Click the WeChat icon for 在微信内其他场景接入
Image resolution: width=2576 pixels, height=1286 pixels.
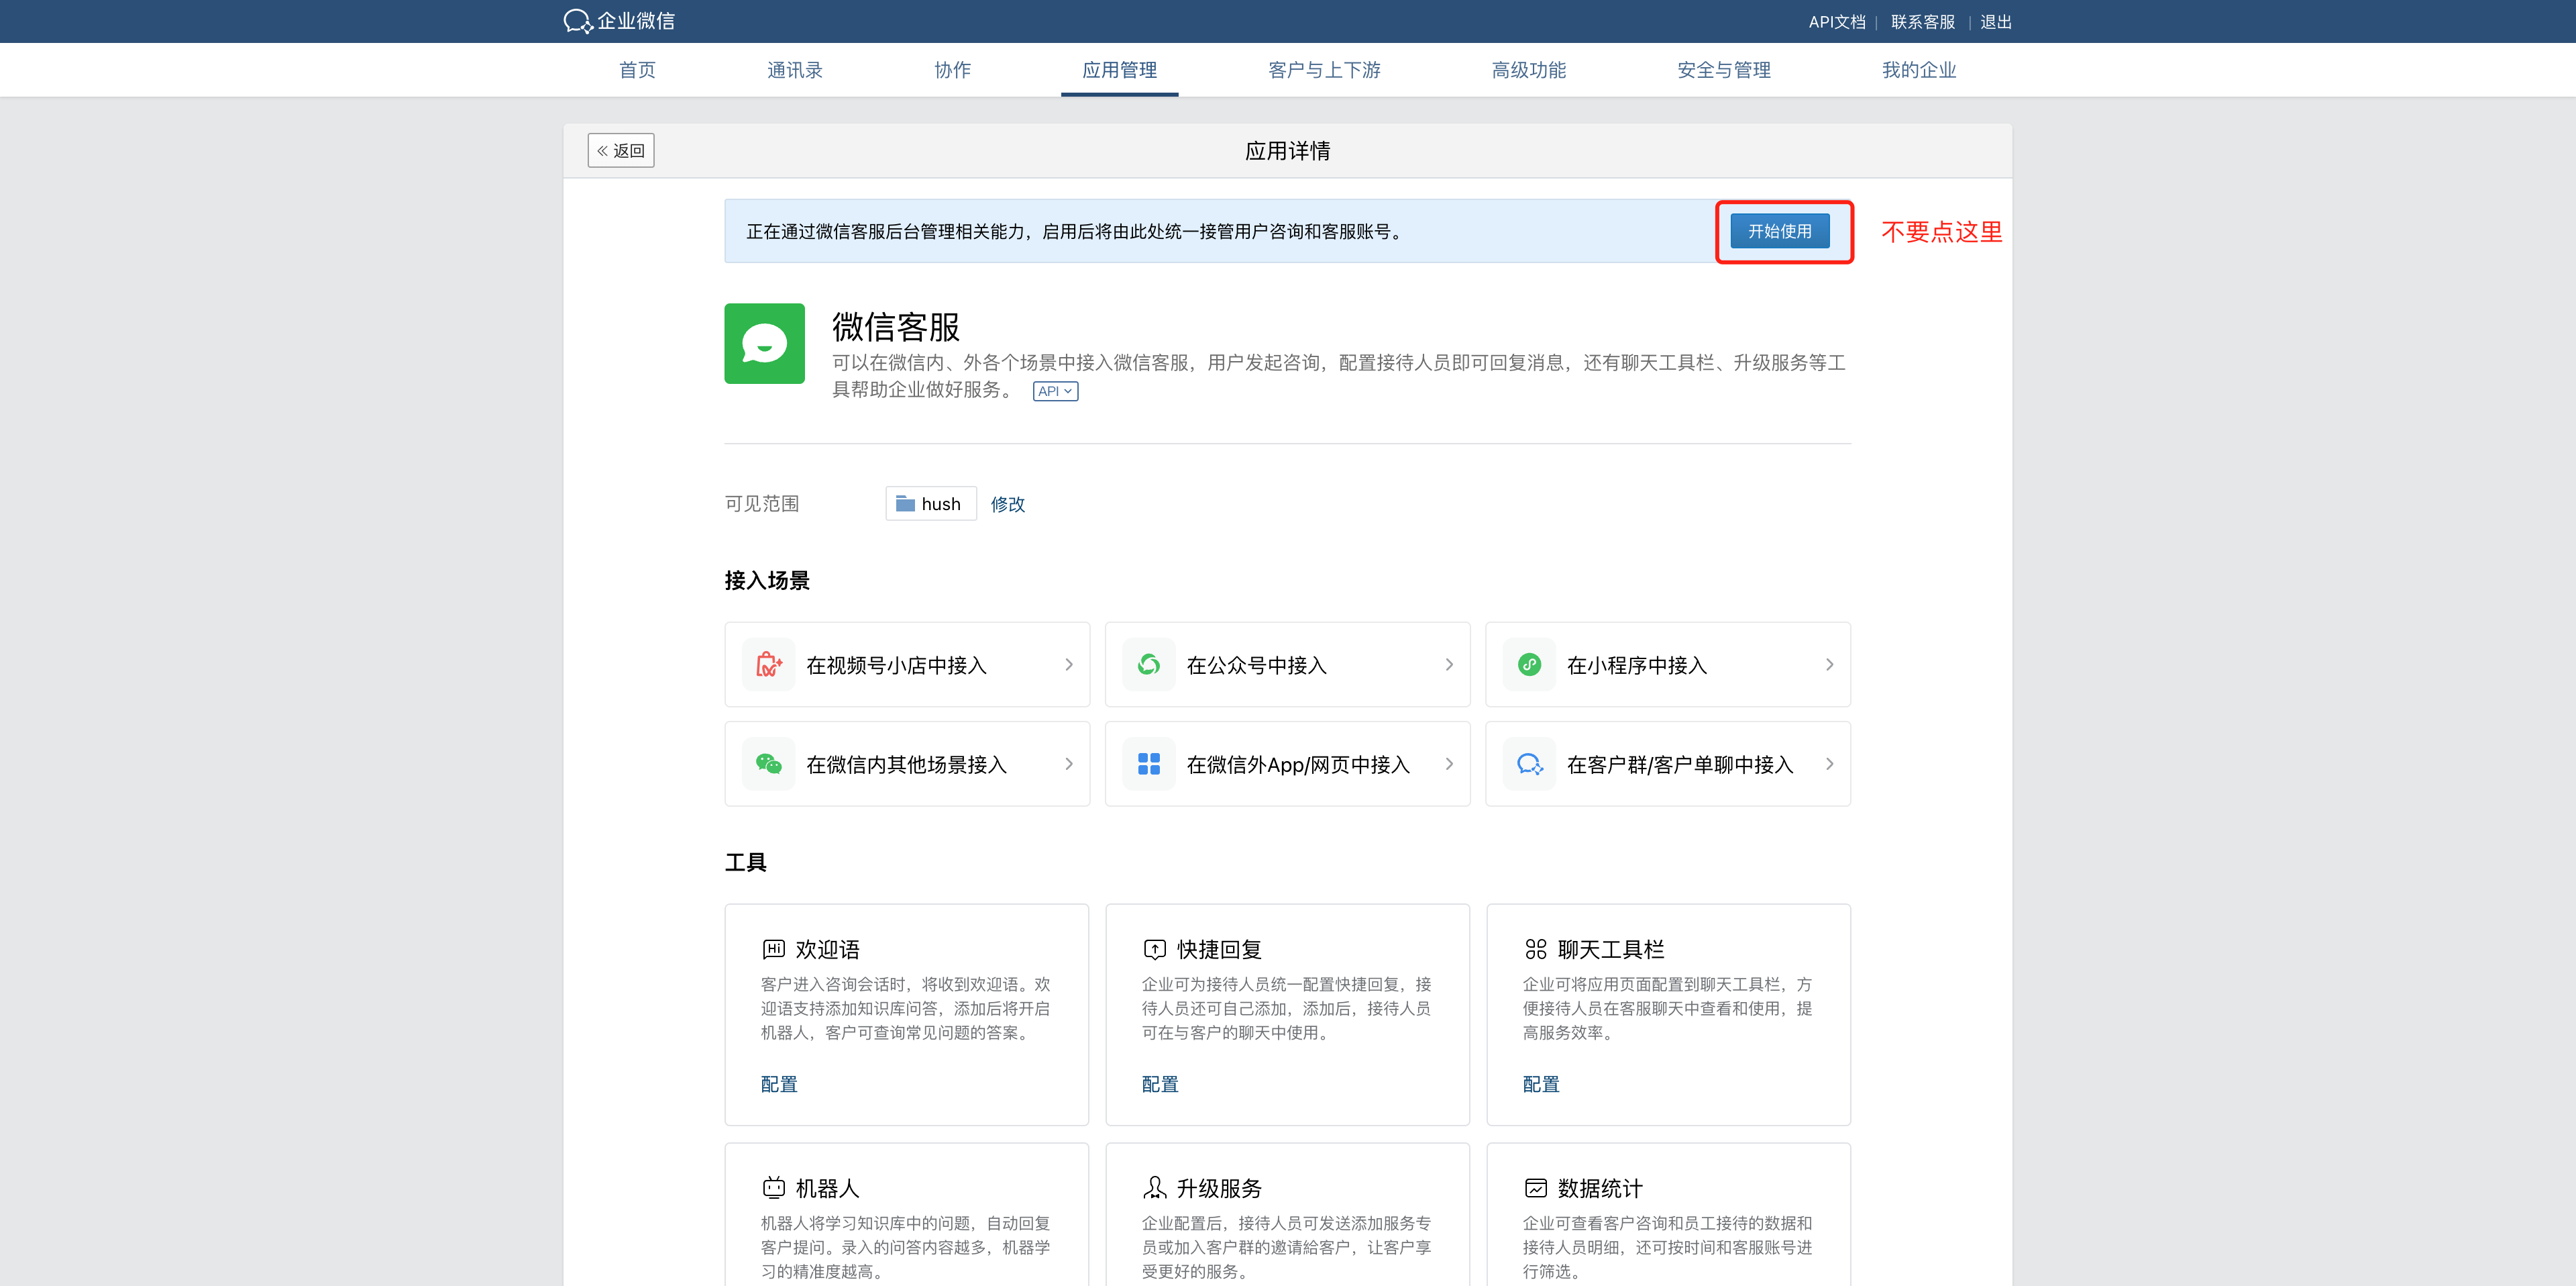[768, 764]
